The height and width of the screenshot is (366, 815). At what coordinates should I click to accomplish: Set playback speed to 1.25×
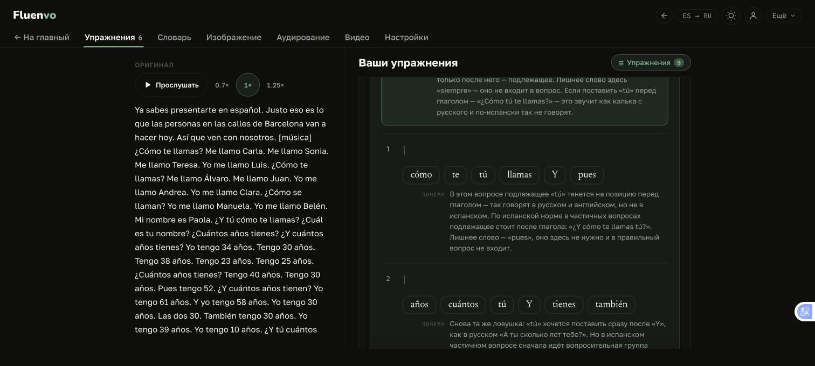(275, 85)
